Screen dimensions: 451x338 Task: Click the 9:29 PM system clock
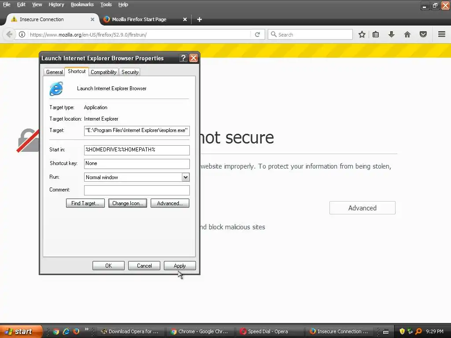coord(435,331)
